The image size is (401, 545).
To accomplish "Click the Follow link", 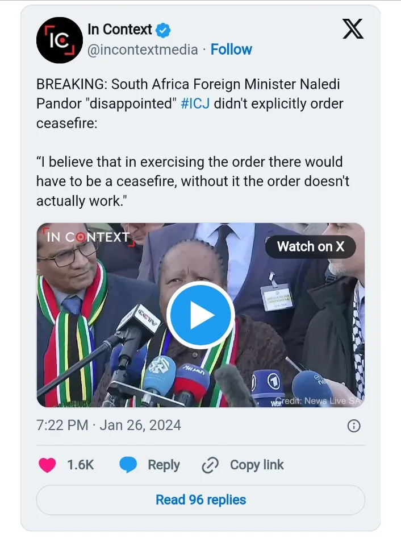I will (x=231, y=49).
